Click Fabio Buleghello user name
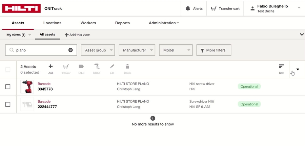The width and height of the screenshot is (305, 146). [x=272, y=6]
